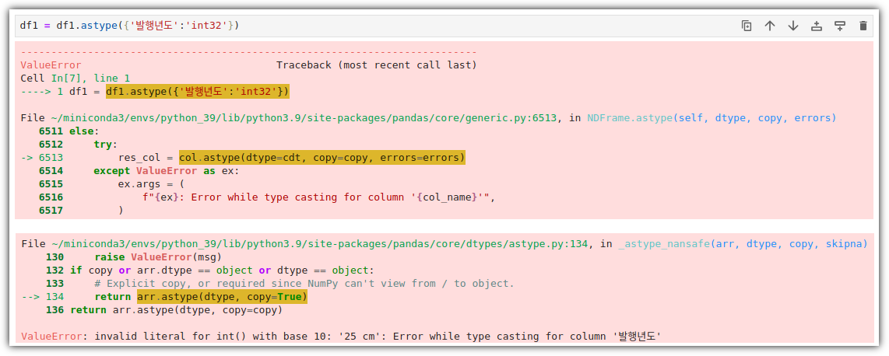Click the line 6514 'except ValueError as ex:'
889x356 pixels.
[x=167, y=170]
